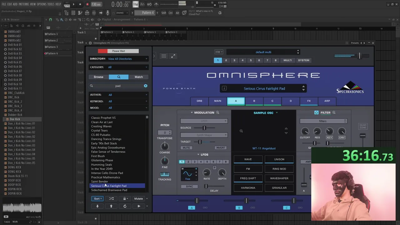Open the filters type dropdown
Screen dimensions: 400x225
(x=323, y=121)
